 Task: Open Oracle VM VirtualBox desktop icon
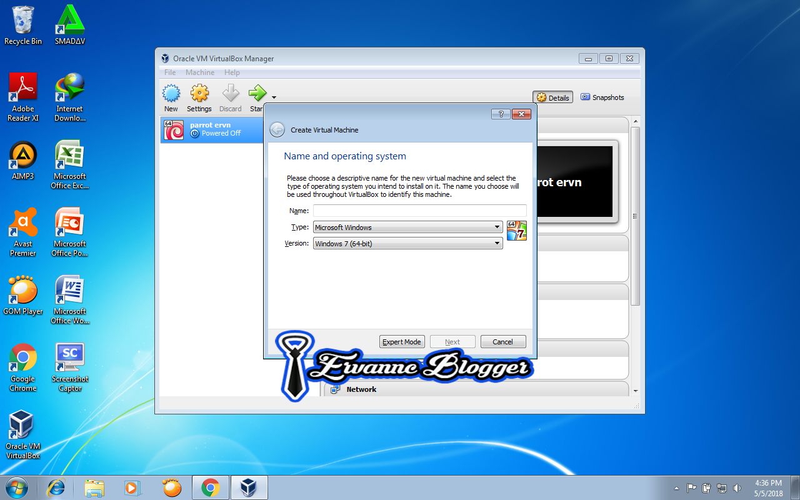pos(23,434)
